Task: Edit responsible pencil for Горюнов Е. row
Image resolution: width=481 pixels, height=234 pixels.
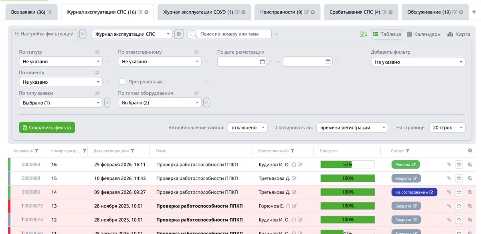Action: pos(294,206)
